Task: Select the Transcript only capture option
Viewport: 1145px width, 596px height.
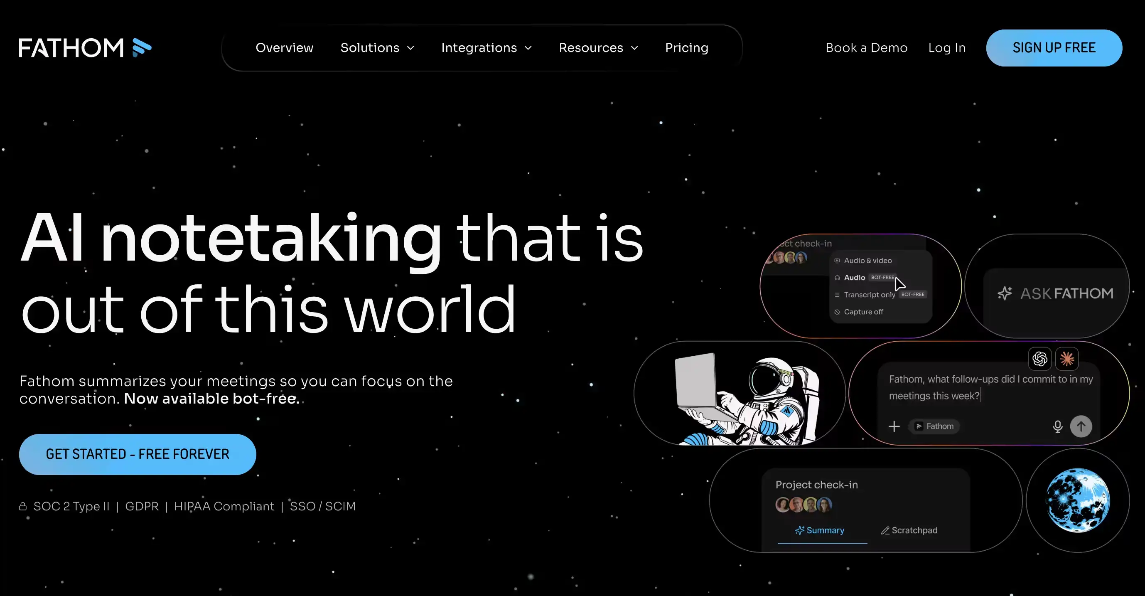Action: tap(880, 294)
